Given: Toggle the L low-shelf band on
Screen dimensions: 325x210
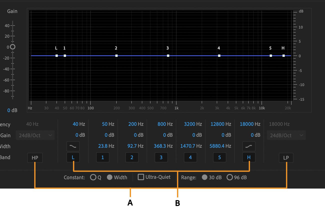Looking at the screenshot, I should (73, 157).
